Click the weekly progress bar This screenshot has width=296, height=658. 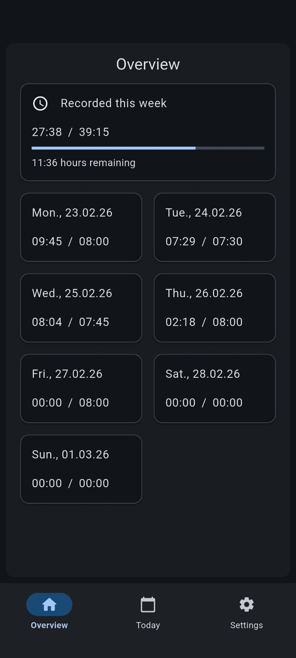tap(148, 148)
